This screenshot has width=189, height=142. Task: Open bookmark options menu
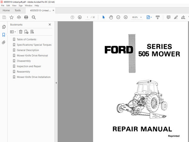[x=13, y=32]
